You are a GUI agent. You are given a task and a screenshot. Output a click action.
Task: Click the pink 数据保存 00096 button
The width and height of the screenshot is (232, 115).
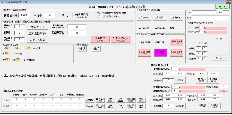(x=100, y=39)
